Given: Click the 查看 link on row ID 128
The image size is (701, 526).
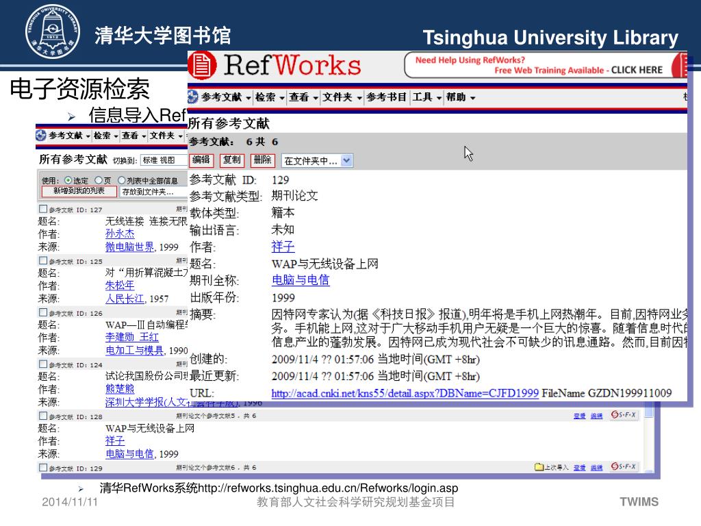Looking at the screenshot, I should [x=579, y=416].
